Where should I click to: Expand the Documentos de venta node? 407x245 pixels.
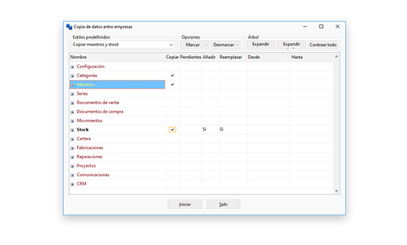(73, 103)
